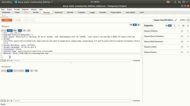Click the Inspector expand-all icon
The width and height of the screenshot is (190, 106).
(x=174, y=26)
